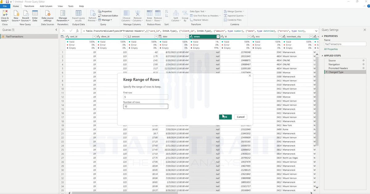The image size is (370, 194).
Task: Click Use First Row as Headers
Action: coord(205,16)
